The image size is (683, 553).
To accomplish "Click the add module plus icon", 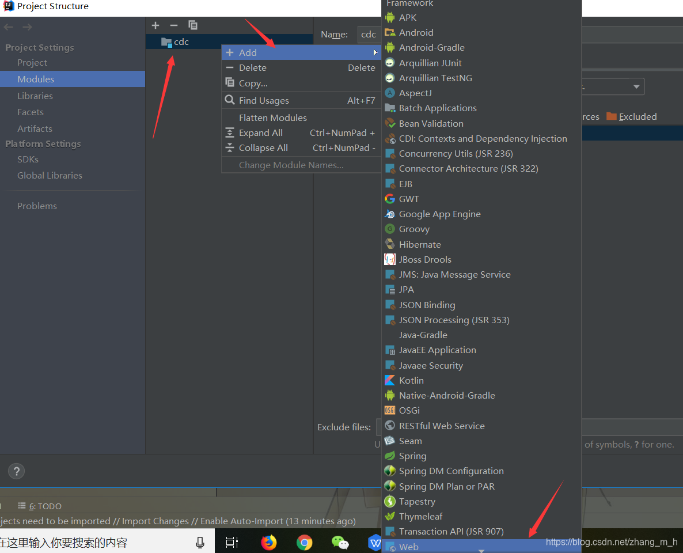I will pyautogui.click(x=155, y=25).
